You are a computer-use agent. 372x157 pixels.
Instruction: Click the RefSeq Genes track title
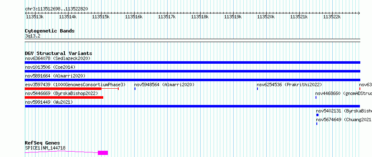(x=42, y=143)
